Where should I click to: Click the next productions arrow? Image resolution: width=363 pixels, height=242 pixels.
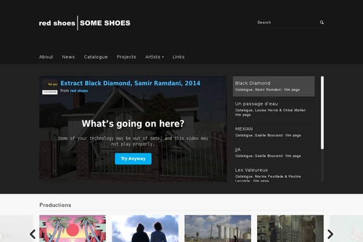click(330, 234)
